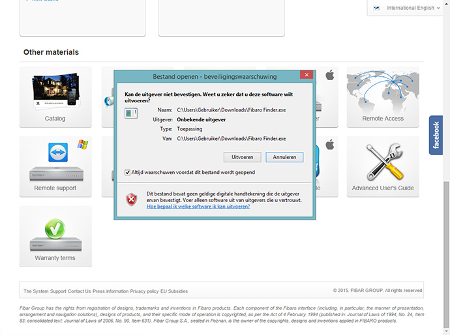The image size is (450, 335).
Task: Open the Privacy policy footer link
Action: (144, 291)
